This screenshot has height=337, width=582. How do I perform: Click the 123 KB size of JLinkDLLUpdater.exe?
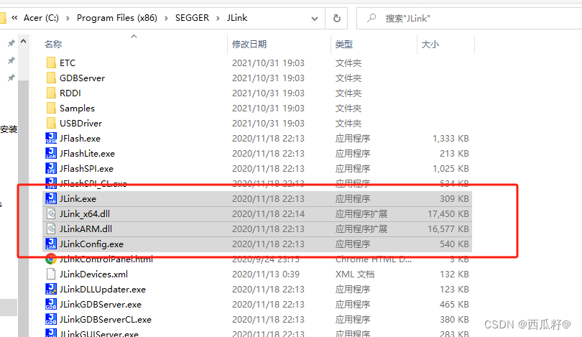(454, 289)
